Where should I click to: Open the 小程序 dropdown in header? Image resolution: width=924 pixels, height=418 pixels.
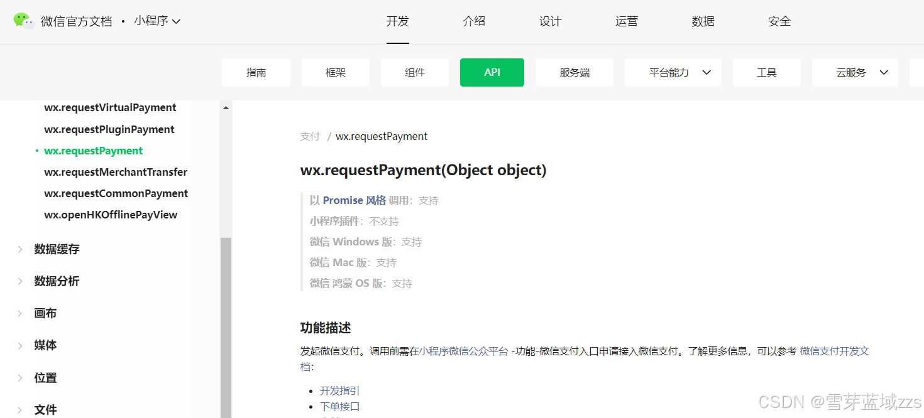click(157, 21)
